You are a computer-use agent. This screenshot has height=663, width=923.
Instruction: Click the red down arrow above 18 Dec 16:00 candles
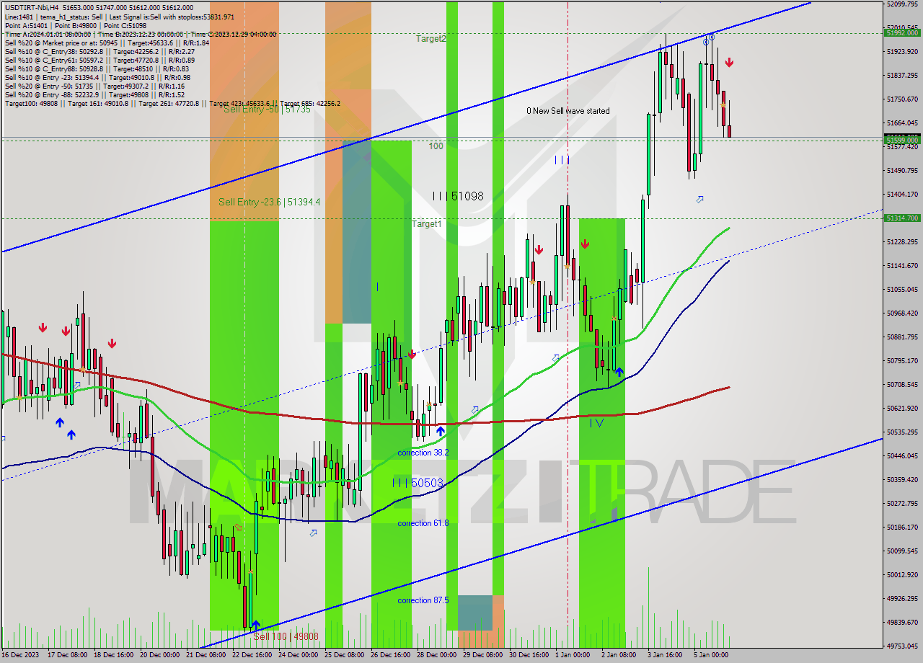pos(112,343)
